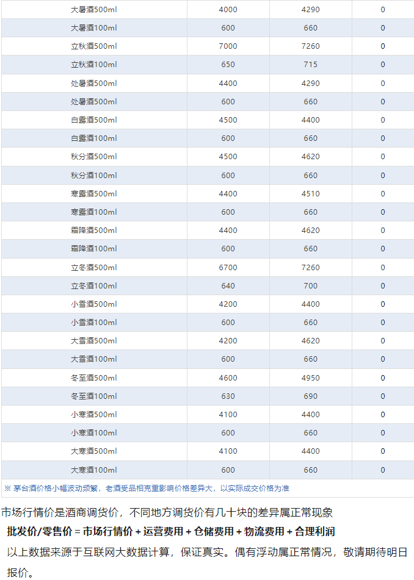Select the 4620 value for 秋分酒500ml
The width and height of the screenshot is (414, 580).
click(x=311, y=157)
